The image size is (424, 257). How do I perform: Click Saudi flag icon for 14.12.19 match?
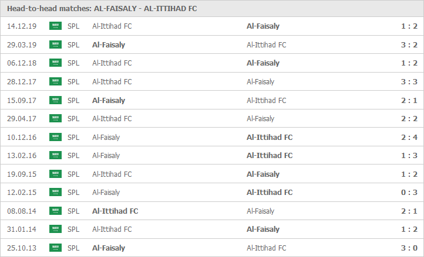(x=55, y=26)
